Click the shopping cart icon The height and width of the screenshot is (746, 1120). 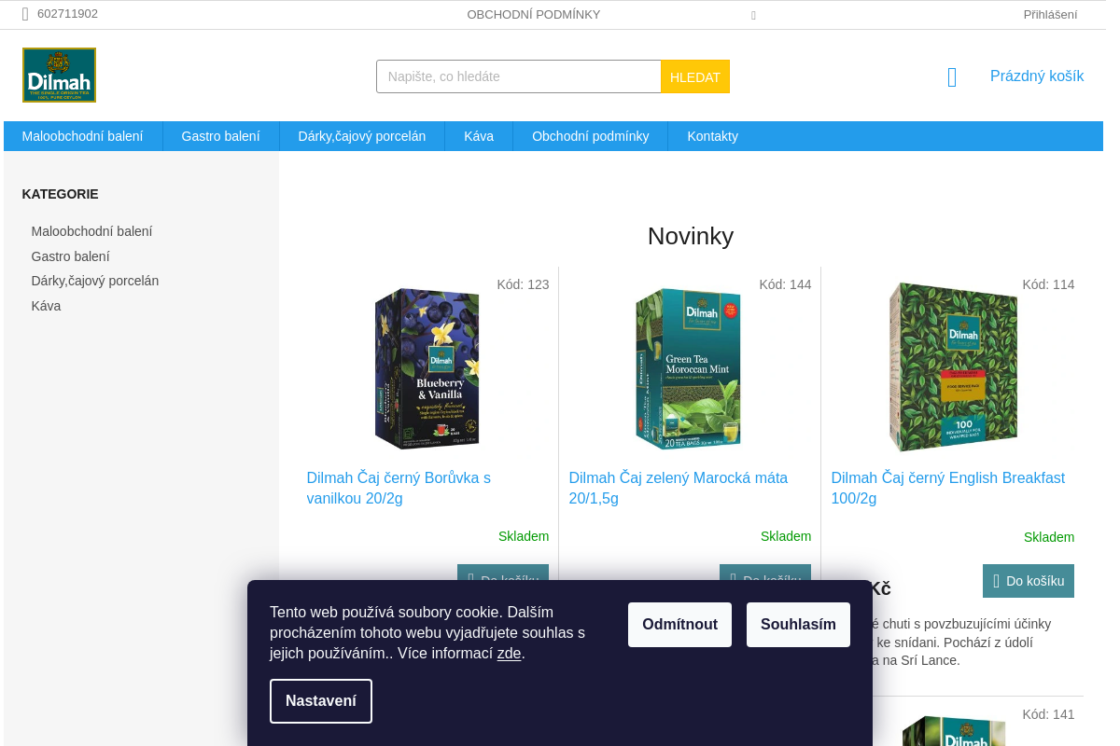tap(952, 77)
